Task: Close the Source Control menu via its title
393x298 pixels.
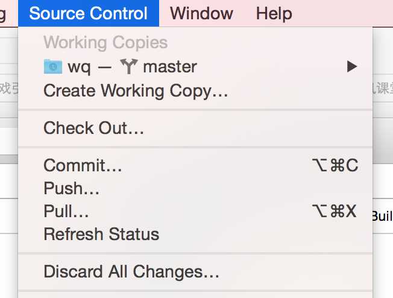Action: [89, 13]
